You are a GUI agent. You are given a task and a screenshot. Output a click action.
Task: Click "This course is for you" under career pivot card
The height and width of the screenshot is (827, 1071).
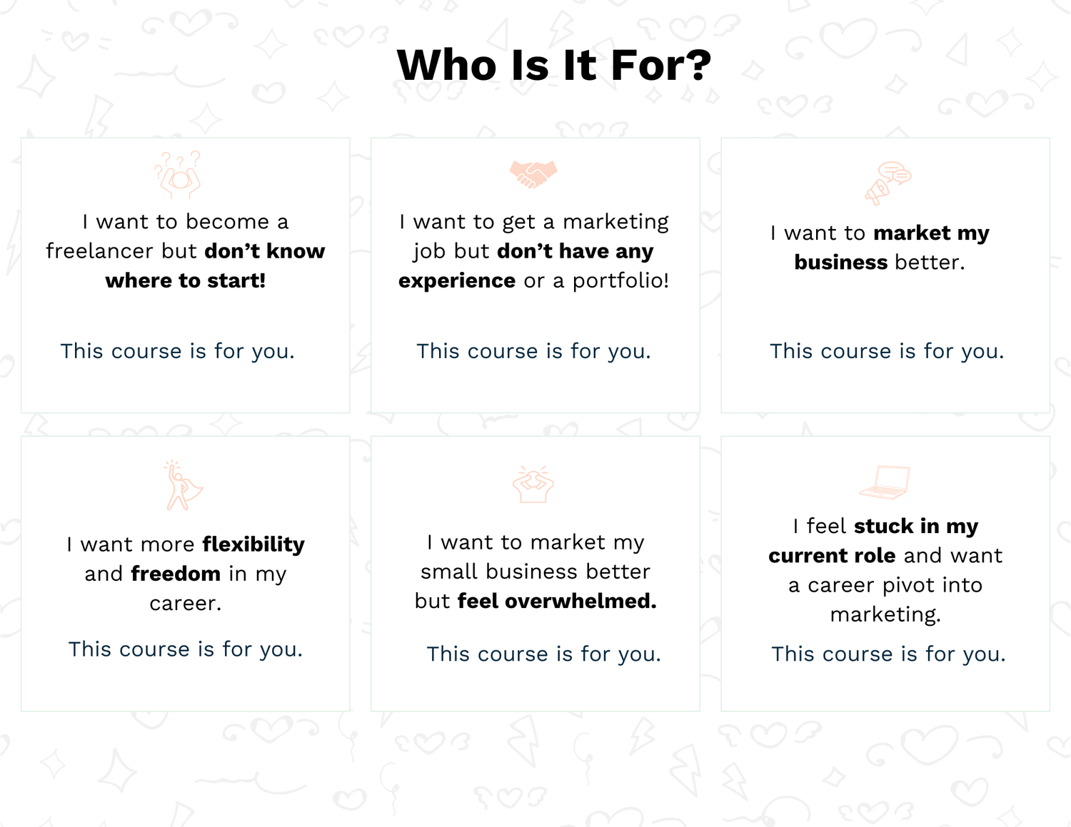888,654
